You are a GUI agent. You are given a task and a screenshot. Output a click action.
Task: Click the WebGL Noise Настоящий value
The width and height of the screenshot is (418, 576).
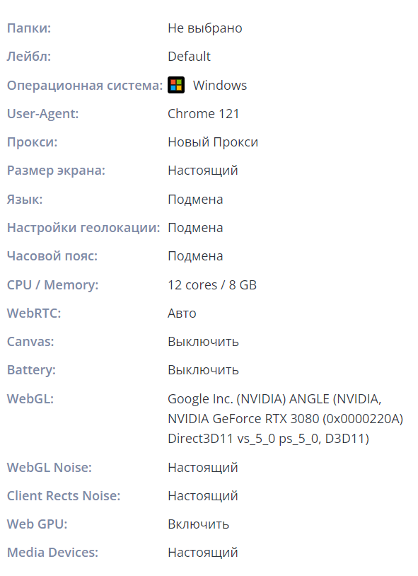pos(203,468)
